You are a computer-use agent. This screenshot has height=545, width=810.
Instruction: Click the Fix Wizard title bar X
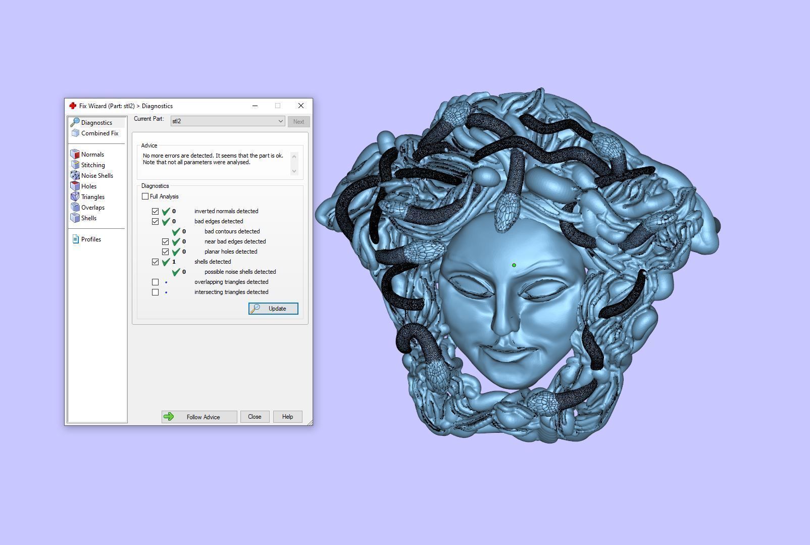point(301,106)
